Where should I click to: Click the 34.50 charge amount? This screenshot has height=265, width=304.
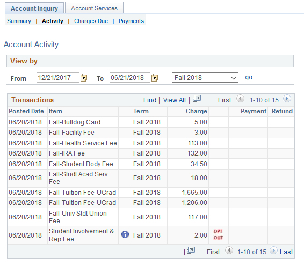(x=199, y=164)
